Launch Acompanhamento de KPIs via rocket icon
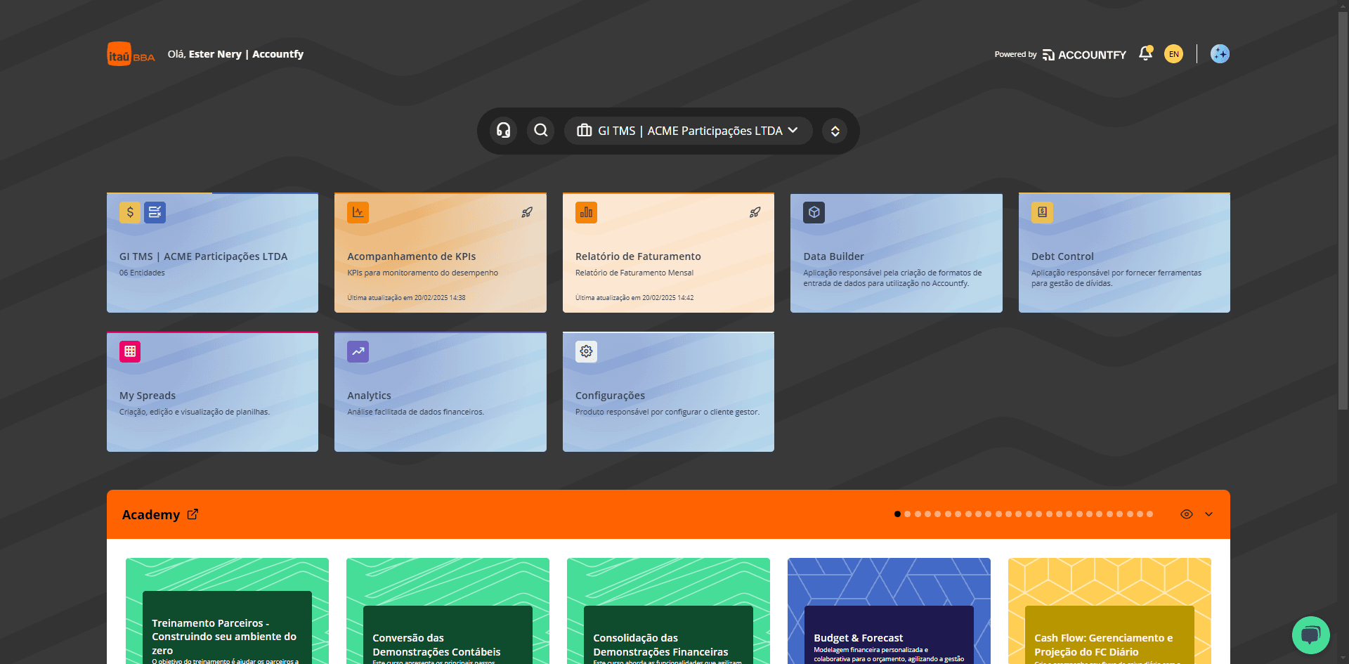Image resolution: width=1349 pixels, height=664 pixels. coord(527,212)
